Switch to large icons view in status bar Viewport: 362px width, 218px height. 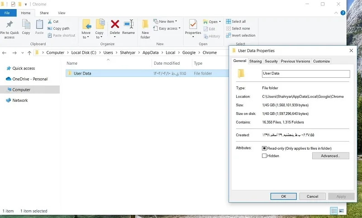tap(342, 211)
